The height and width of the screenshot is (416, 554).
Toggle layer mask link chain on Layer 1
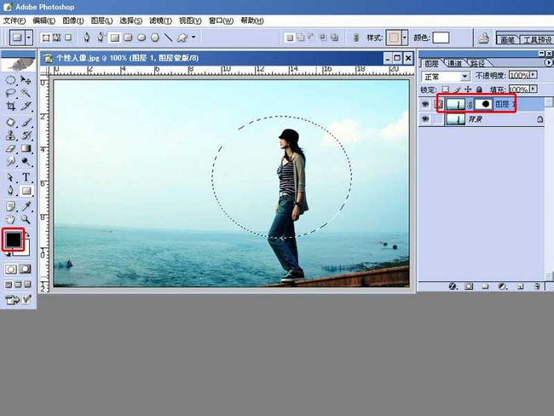point(470,104)
